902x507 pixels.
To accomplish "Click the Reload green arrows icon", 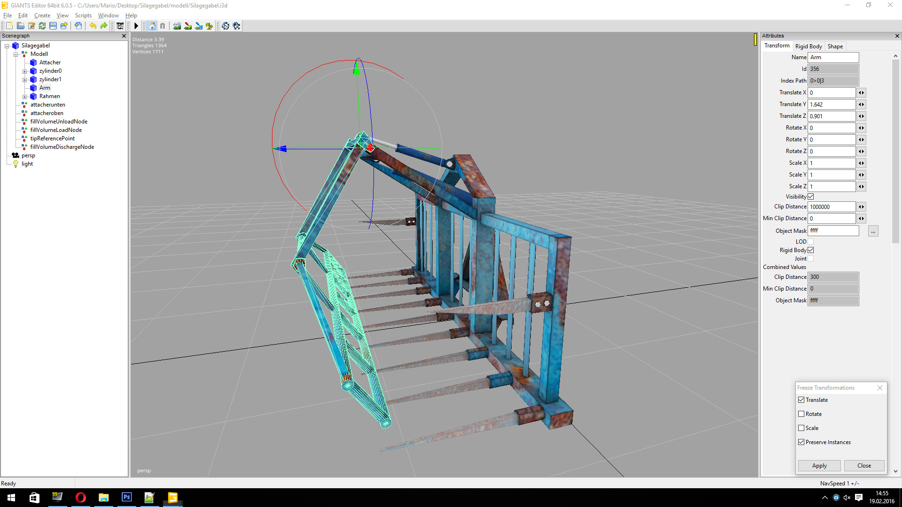I will click(x=42, y=26).
